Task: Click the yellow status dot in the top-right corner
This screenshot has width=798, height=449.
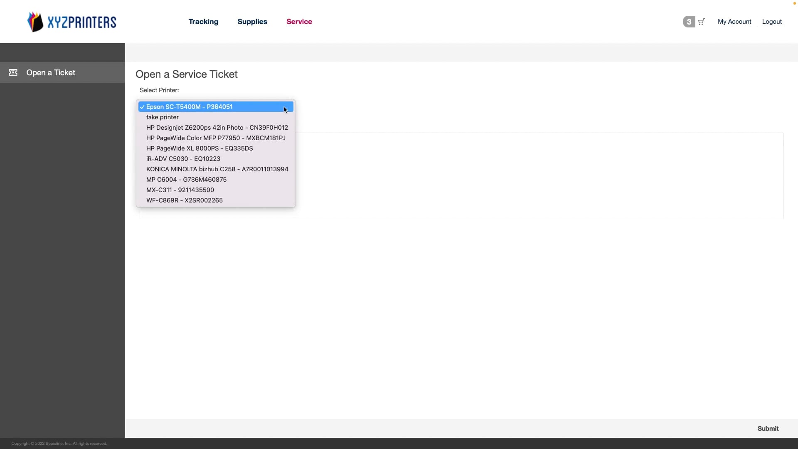Action: [x=794, y=3]
